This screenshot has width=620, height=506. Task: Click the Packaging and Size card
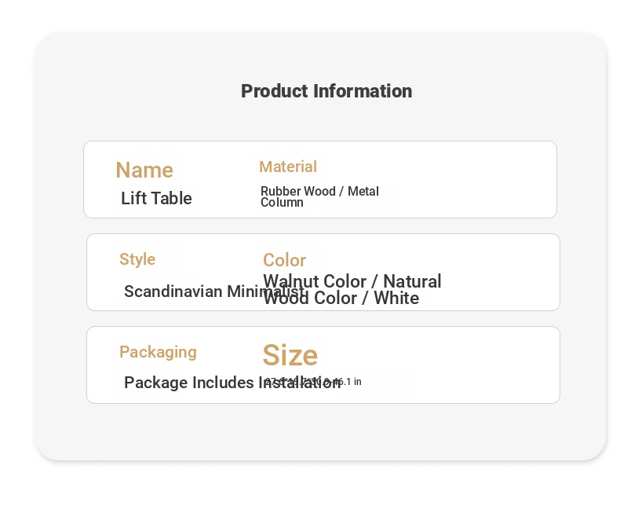323,365
